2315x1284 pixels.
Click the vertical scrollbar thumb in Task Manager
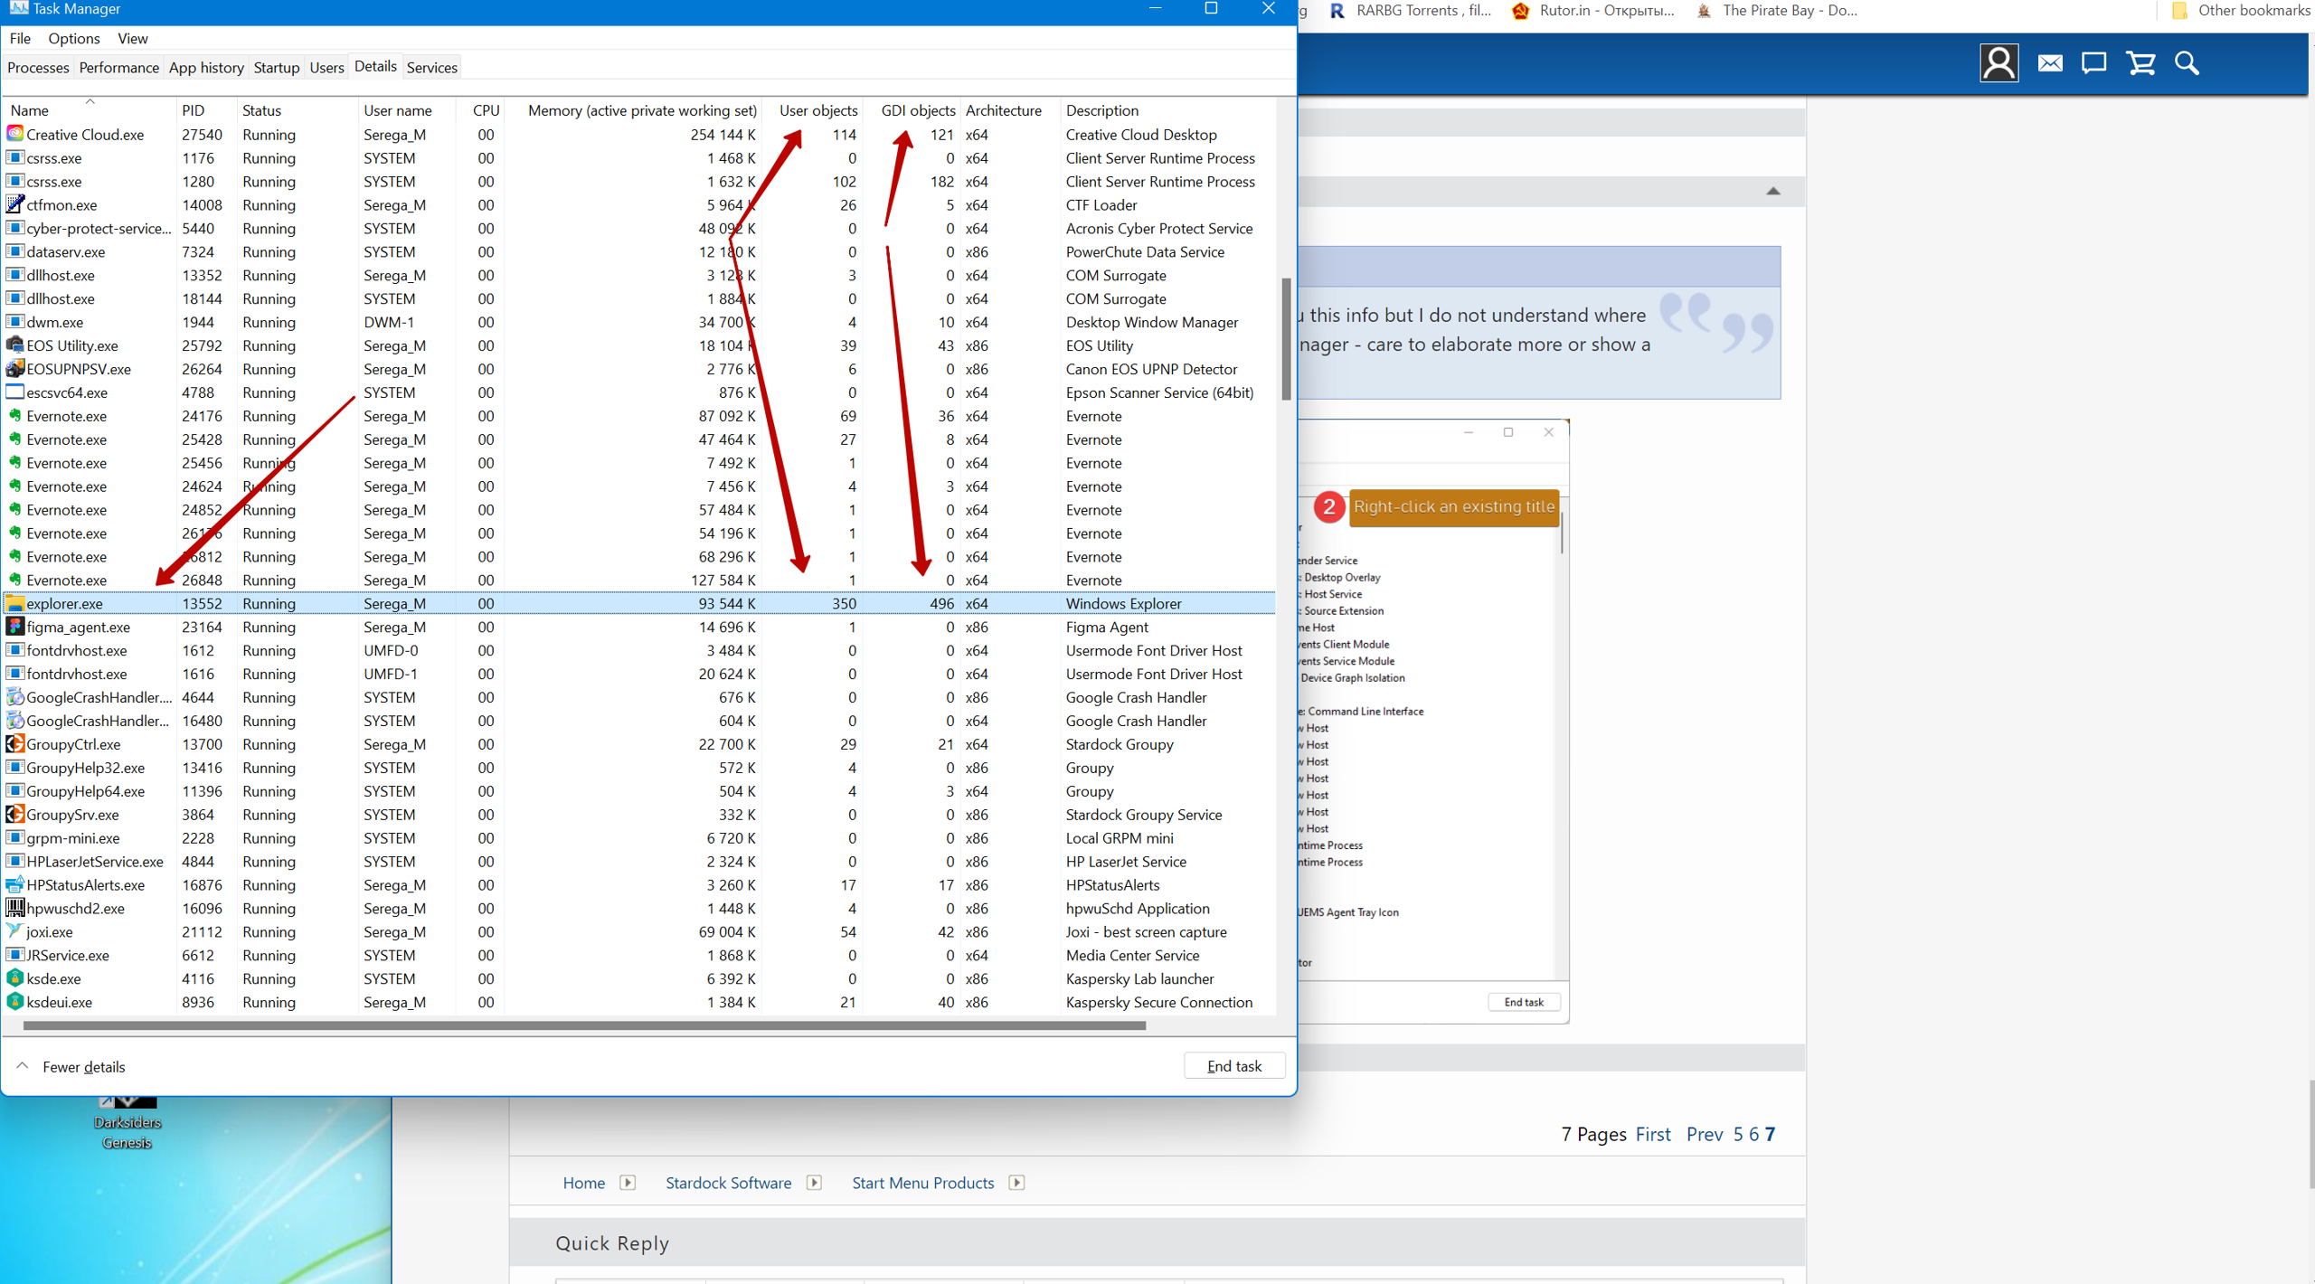click(1286, 339)
